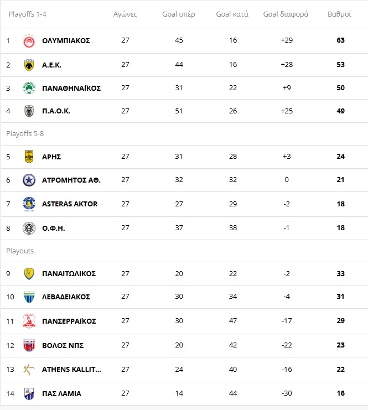The width and height of the screenshot is (368, 410).
Task: Open the ΟΛΥΜΠΙΑΚΟΣ team name link
Action: (x=66, y=41)
